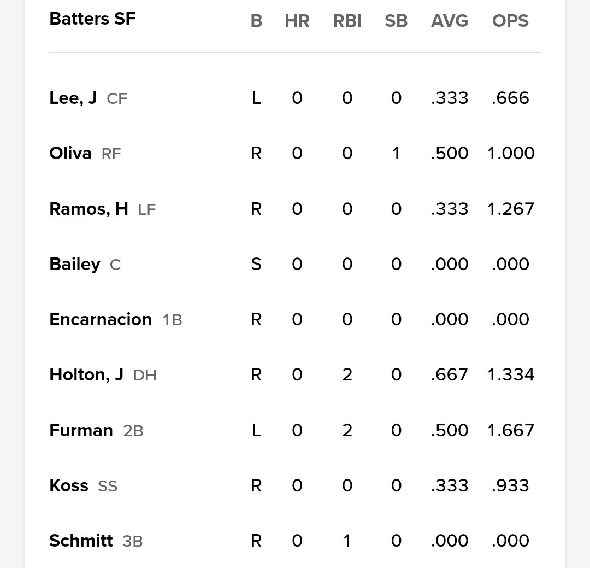Screen dimensions: 590x568
Task: Click Furman's 1.667 OPS value
Action: tap(510, 430)
